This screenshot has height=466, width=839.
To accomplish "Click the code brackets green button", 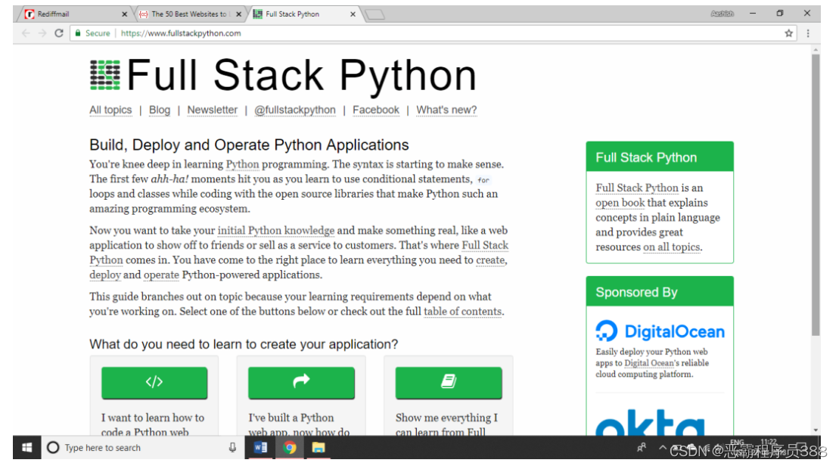I will click(x=154, y=383).
